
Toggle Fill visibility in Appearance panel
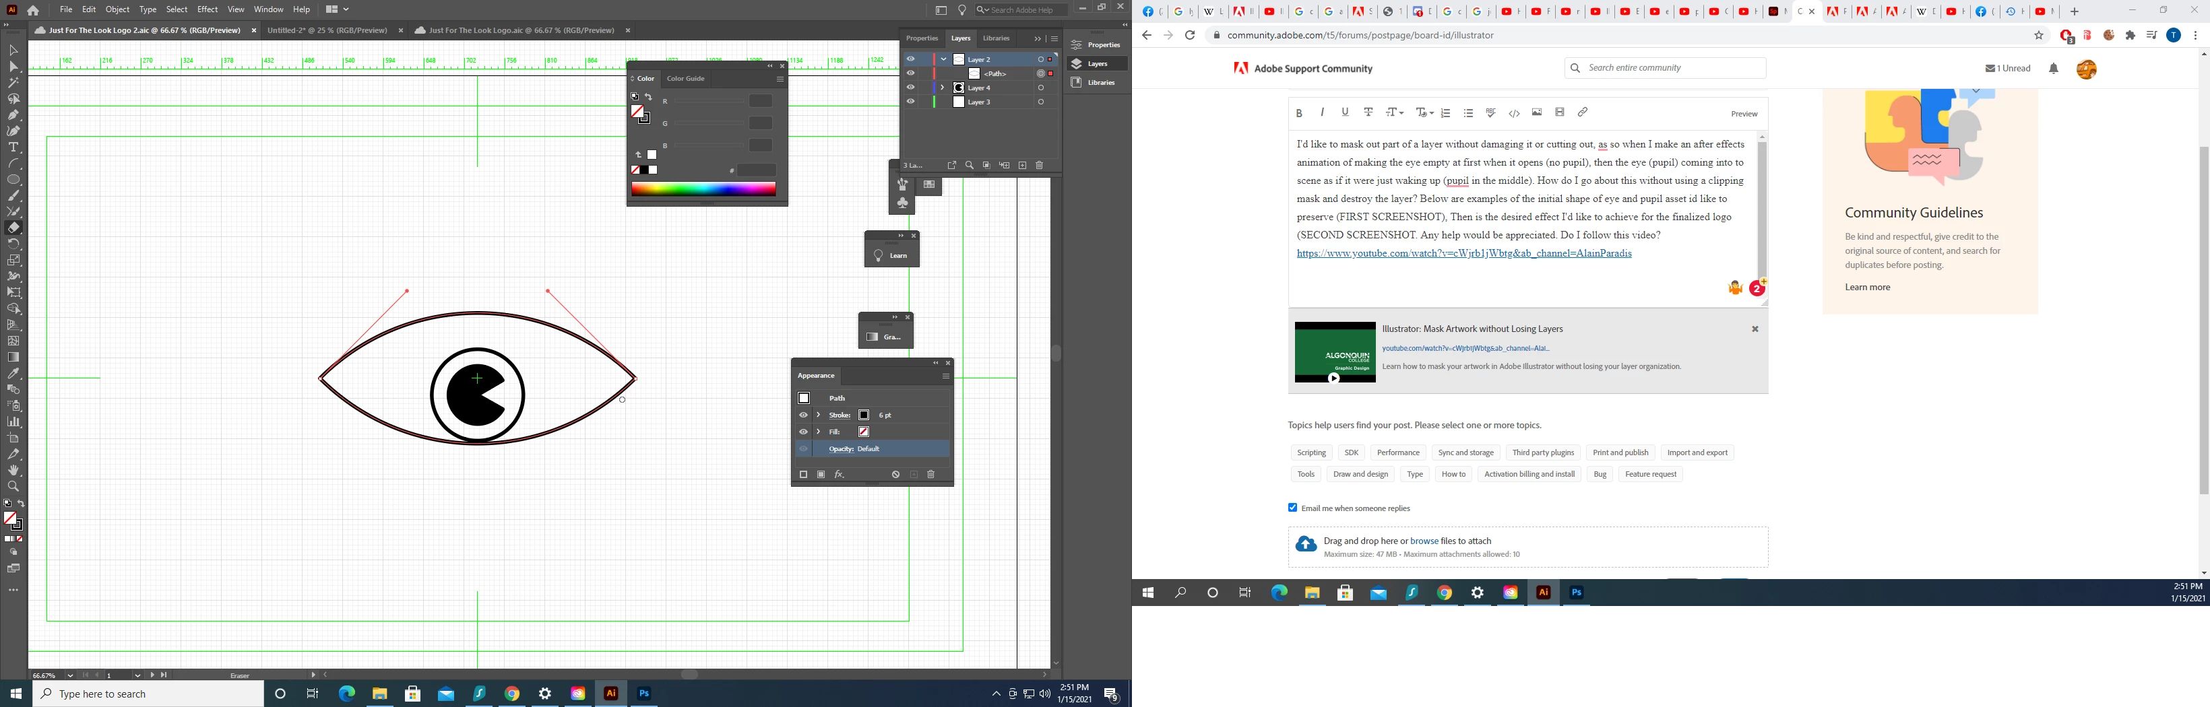(x=803, y=432)
